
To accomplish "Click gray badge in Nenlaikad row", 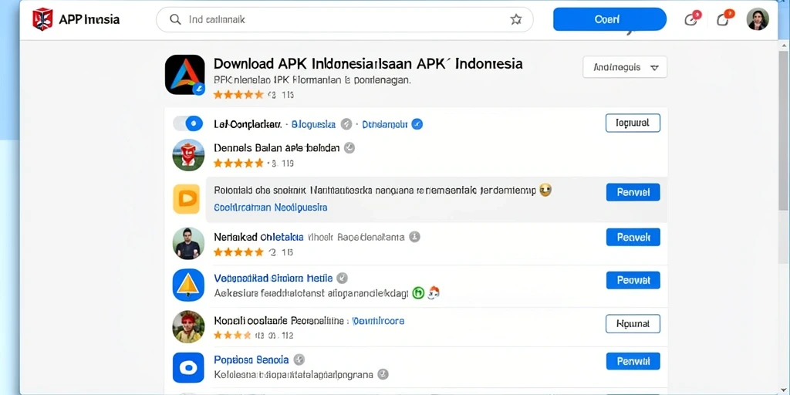I will coord(414,237).
